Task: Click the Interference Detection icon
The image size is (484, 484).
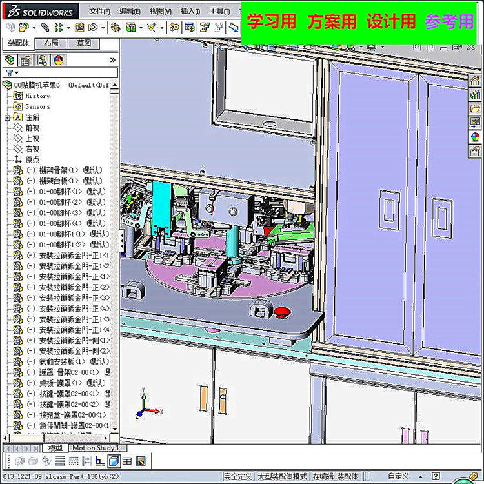Action: pos(234,28)
